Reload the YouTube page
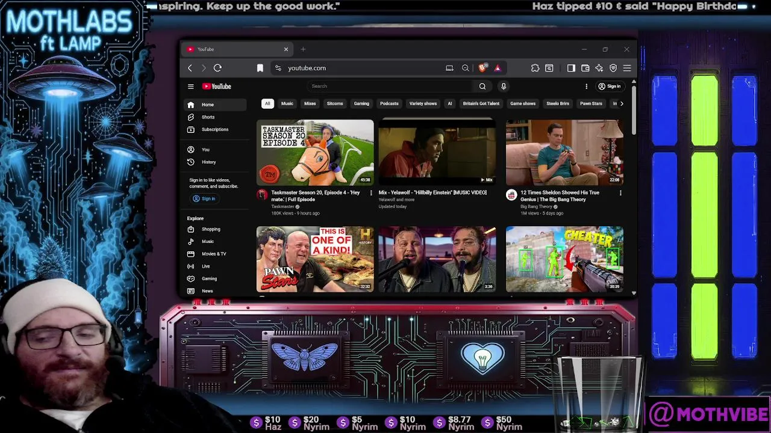The width and height of the screenshot is (771, 433). tap(217, 68)
